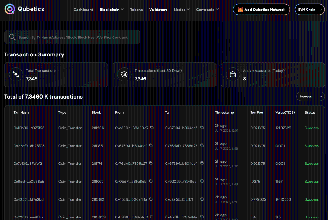This screenshot has height=220, width=328.
Task: Click the Transactions Last 30 Days chart icon
Action: tap(124, 74)
